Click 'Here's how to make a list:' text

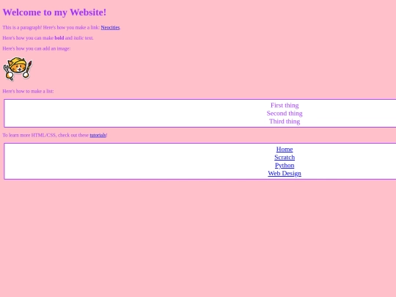point(28,91)
